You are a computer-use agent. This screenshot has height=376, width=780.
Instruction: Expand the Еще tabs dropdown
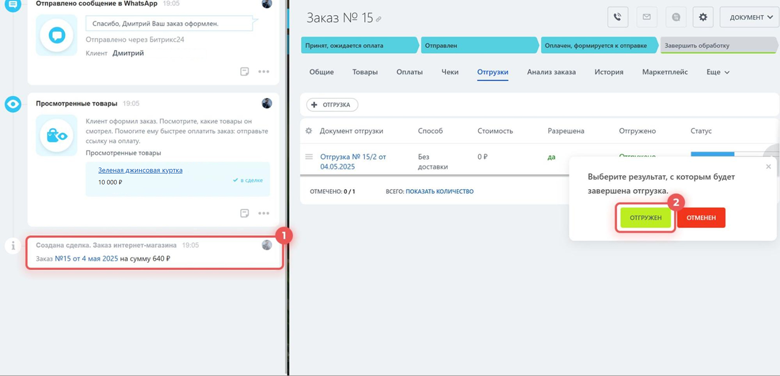pos(718,72)
